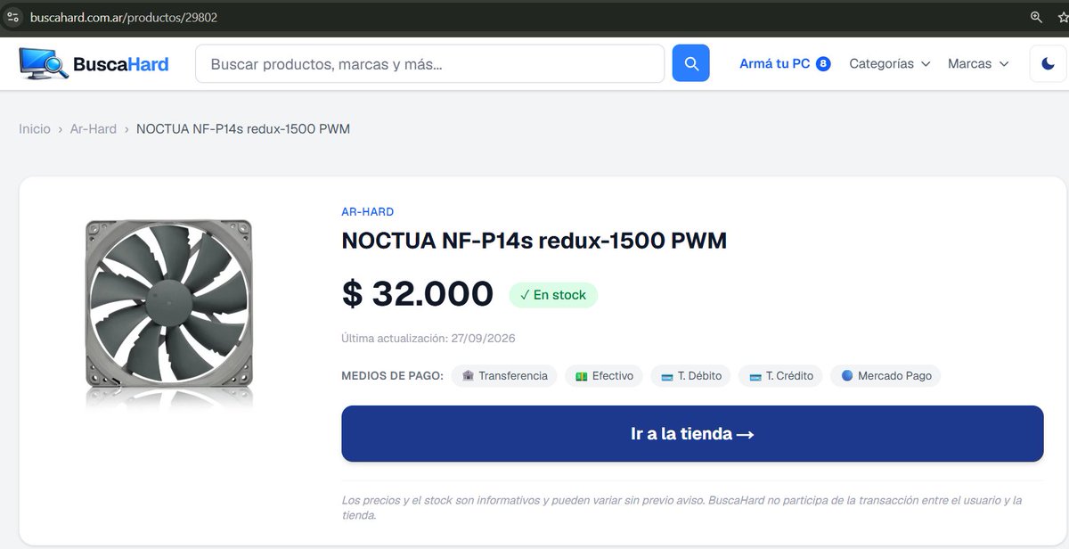1069x549 pixels.
Task: Select the Mercado Pago payment chip
Action: tap(885, 376)
